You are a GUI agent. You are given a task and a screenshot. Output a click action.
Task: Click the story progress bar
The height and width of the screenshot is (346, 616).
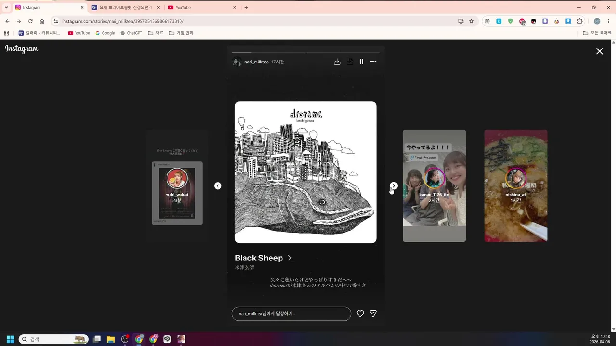306,52
